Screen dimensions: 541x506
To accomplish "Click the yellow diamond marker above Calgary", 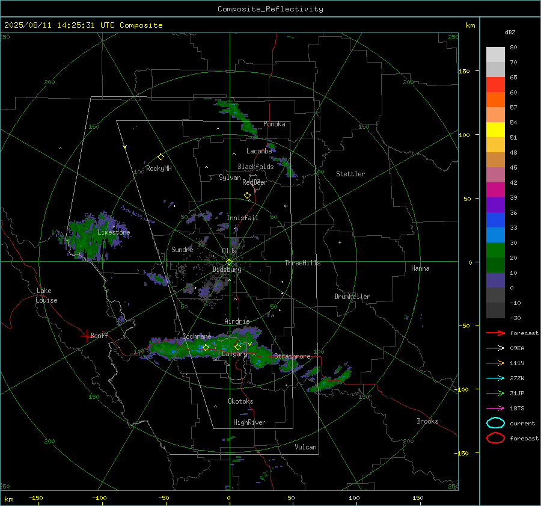I will click(237, 347).
